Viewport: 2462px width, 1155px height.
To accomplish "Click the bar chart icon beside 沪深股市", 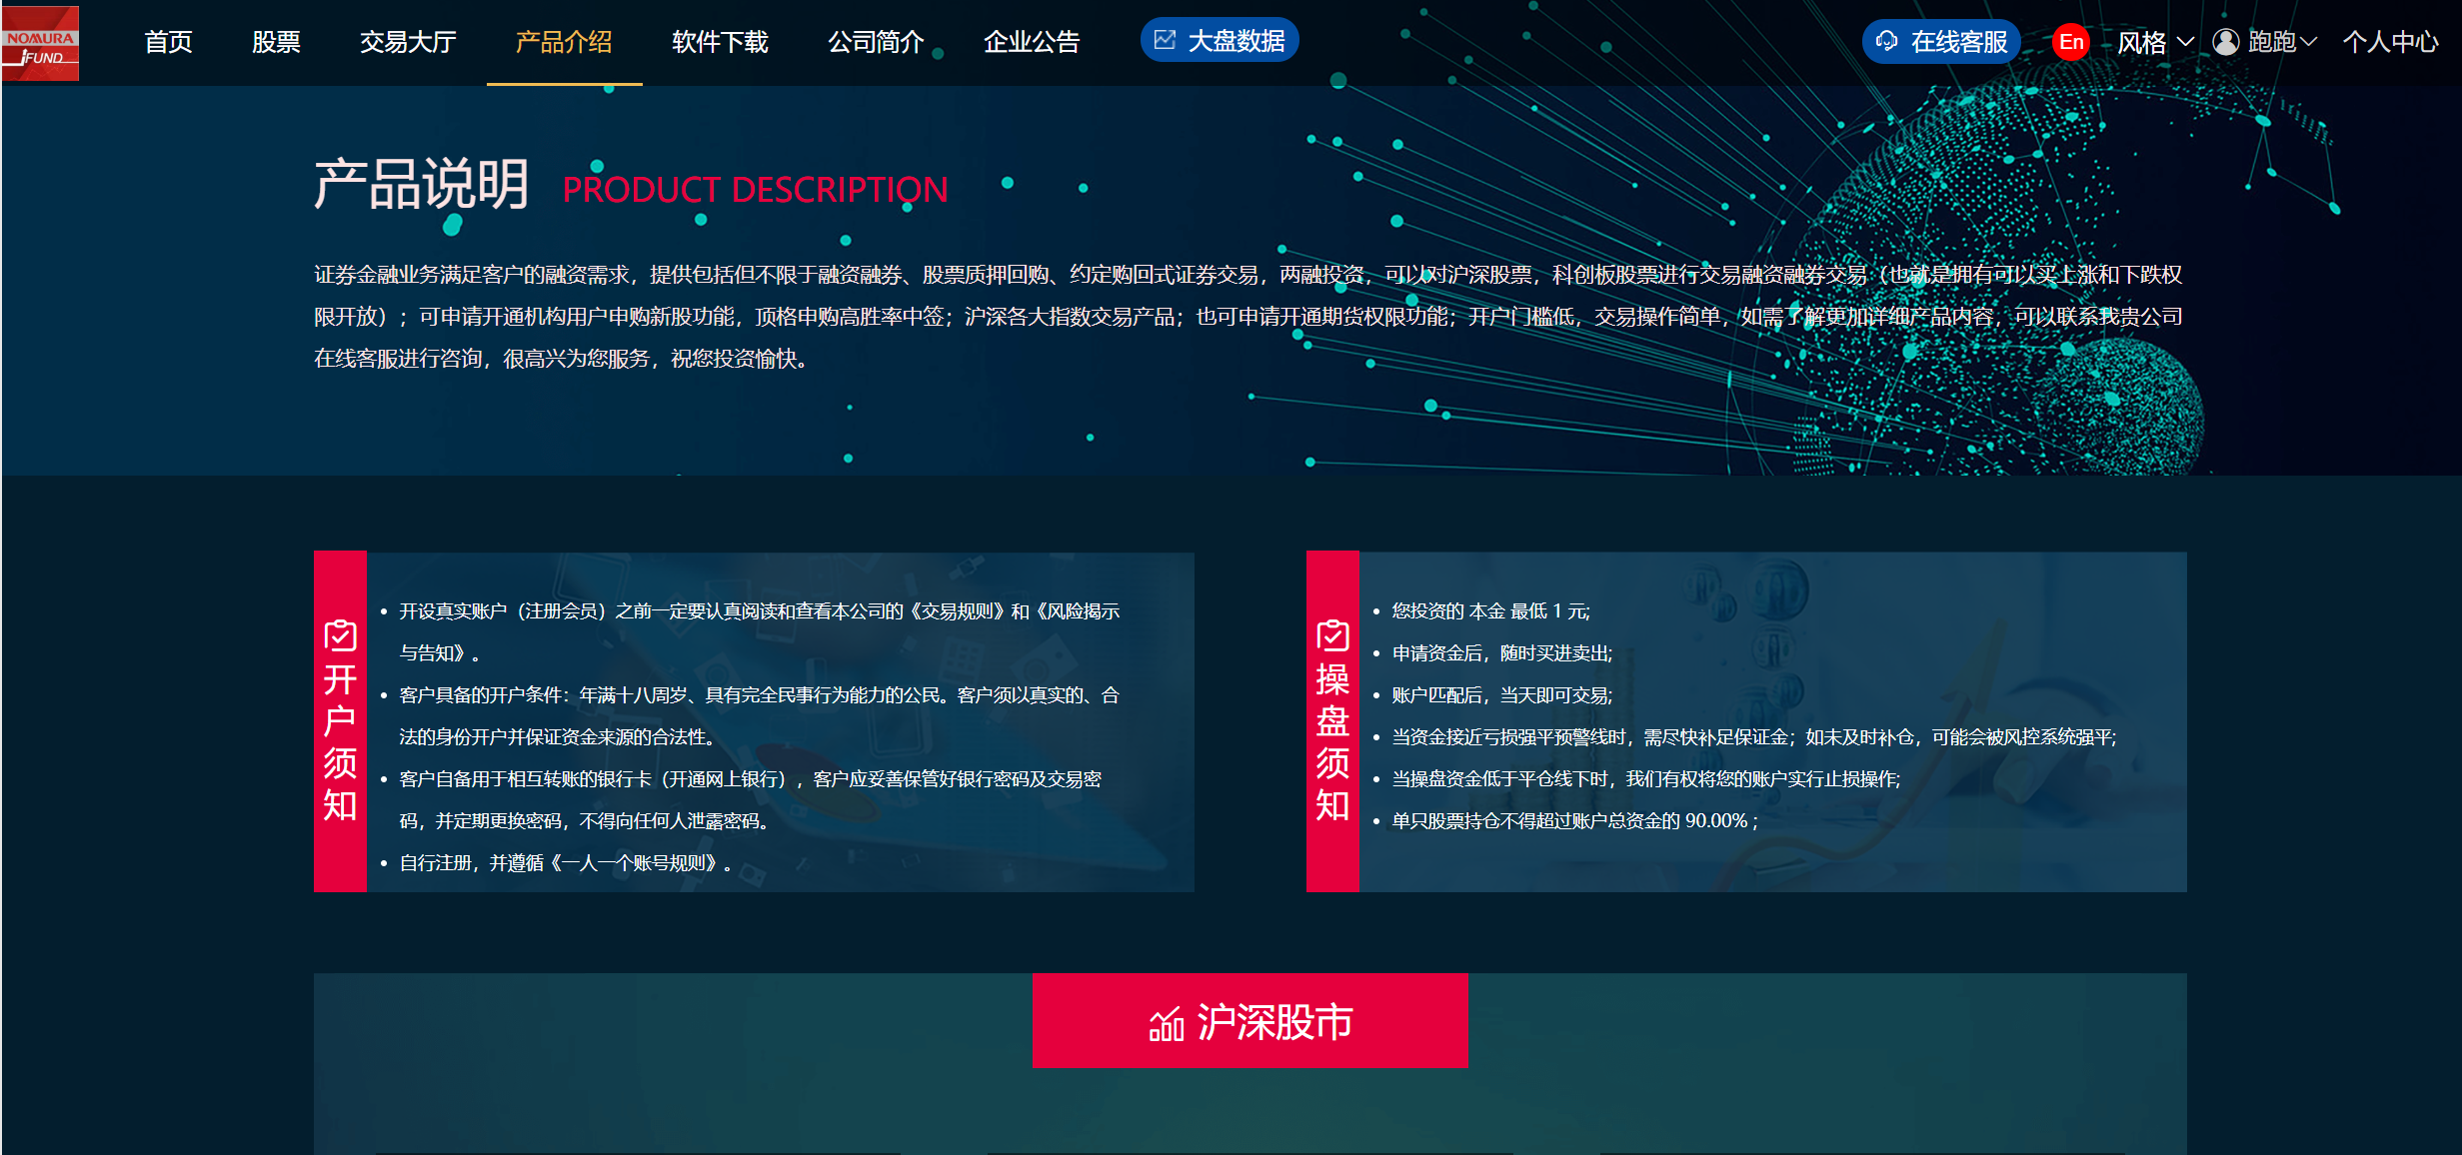I will tap(1166, 1024).
